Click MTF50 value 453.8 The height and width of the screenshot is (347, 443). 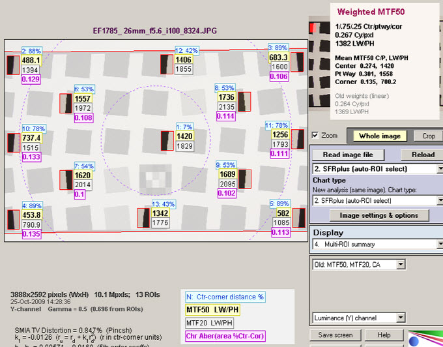pyautogui.click(x=32, y=215)
